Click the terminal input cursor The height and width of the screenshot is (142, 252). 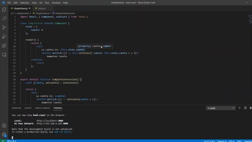(12, 138)
